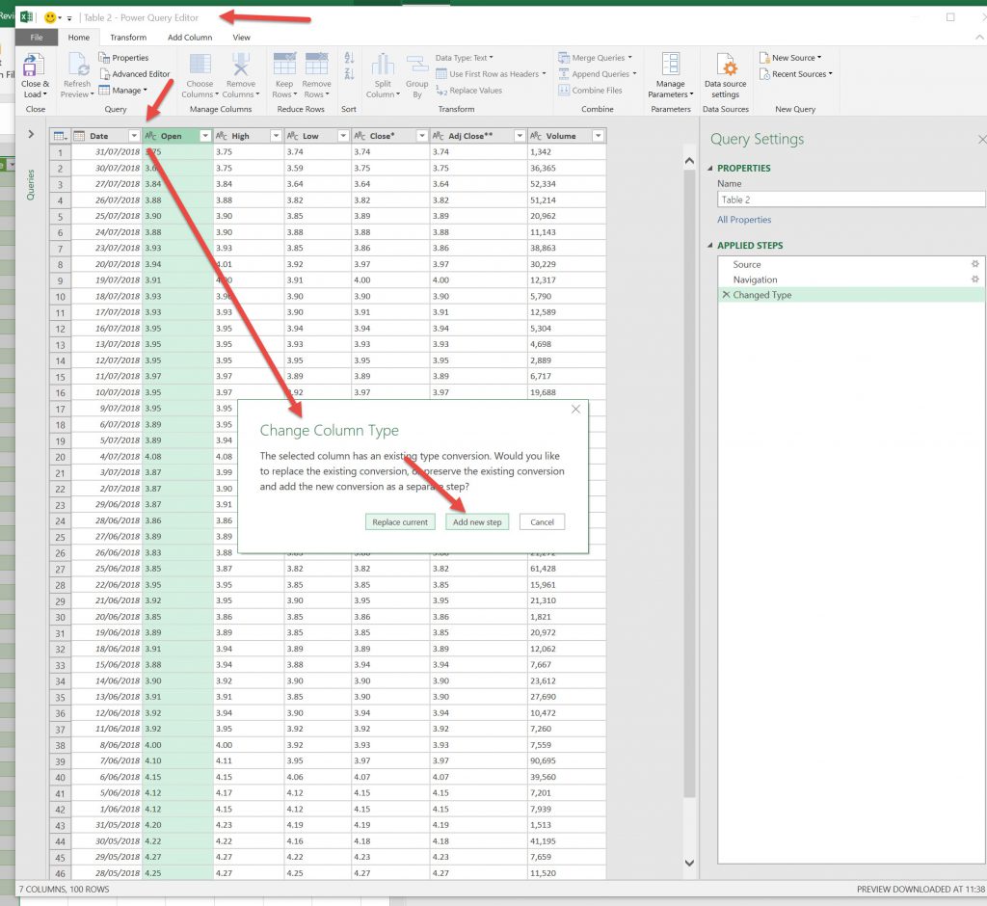This screenshot has width=987, height=906.
Task: Expand the Queries pane with chevron
Action: pos(31,134)
